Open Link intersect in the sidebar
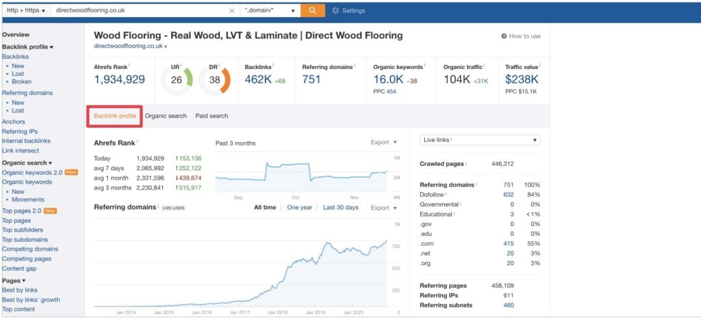Viewport: 701px width, 319px height. point(21,151)
